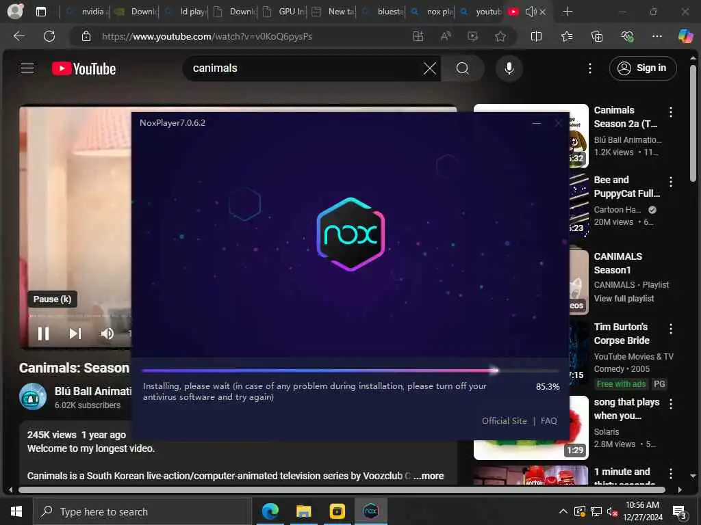Go to YouTube home via logo
The image size is (701, 525).
[84, 68]
